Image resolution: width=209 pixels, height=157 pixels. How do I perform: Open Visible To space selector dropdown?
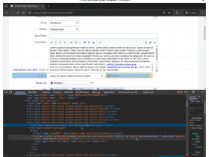click(x=76, y=76)
